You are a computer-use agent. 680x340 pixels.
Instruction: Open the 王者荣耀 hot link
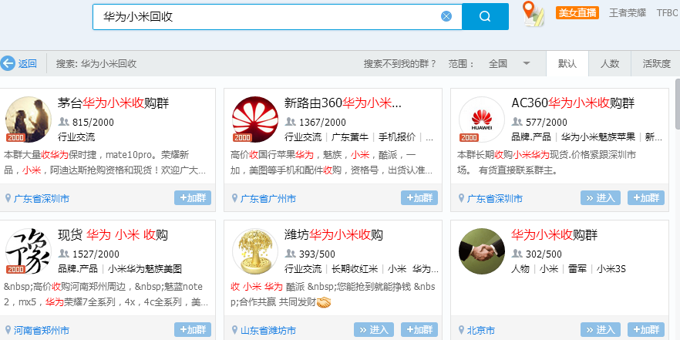628,12
